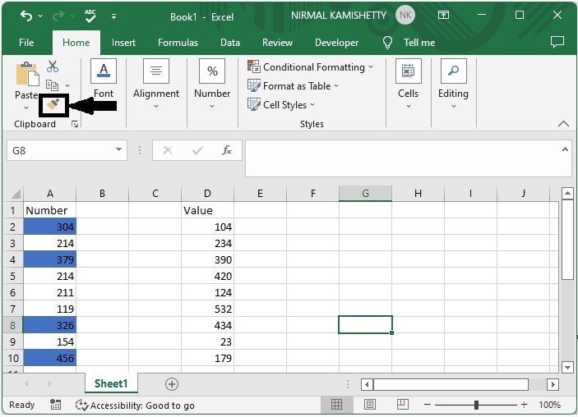Screen dimensions: 578x417
Task: Click the Add new sheet plus icon
Action: [x=172, y=384]
